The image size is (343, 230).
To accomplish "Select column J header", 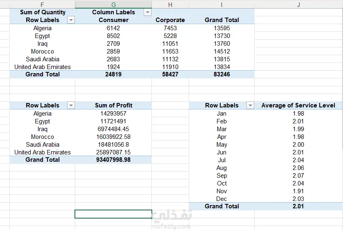I will [x=298, y=4].
